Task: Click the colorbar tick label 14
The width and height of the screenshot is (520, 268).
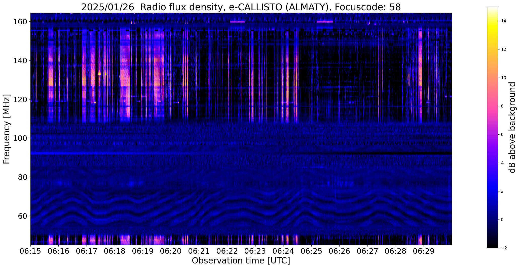Action: (x=504, y=21)
